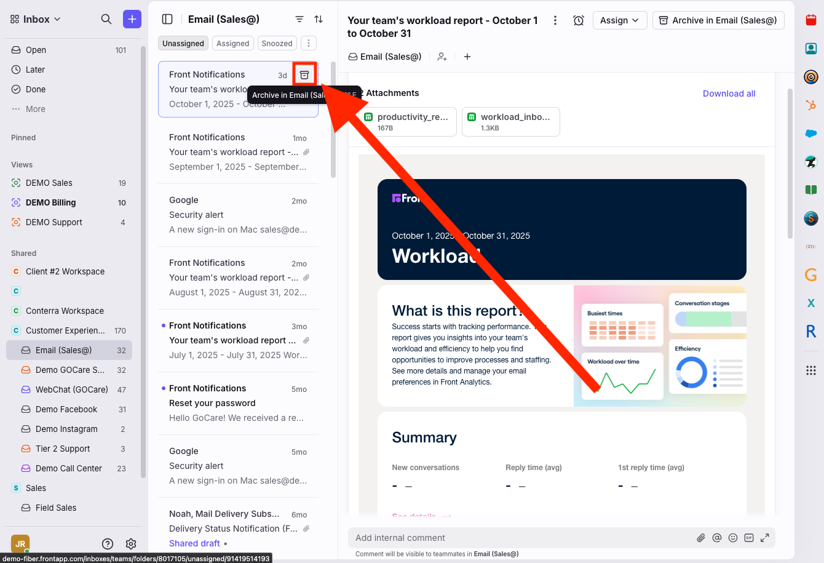This screenshot has width=824, height=563.
Task: Click the snooze alarm clock icon
Action: coord(578,20)
